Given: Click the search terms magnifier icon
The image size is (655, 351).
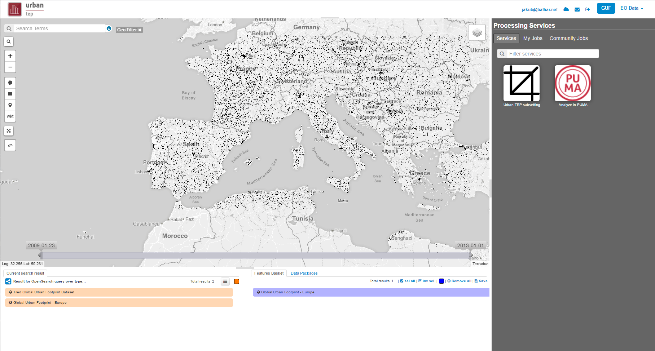Looking at the screenshot, I should 9,28.
